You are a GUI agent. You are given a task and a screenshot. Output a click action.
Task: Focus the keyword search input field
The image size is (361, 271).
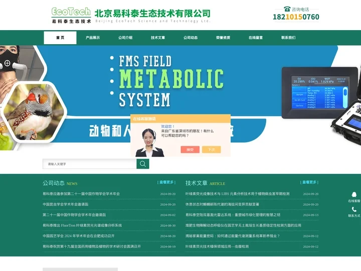click(90, 164)
